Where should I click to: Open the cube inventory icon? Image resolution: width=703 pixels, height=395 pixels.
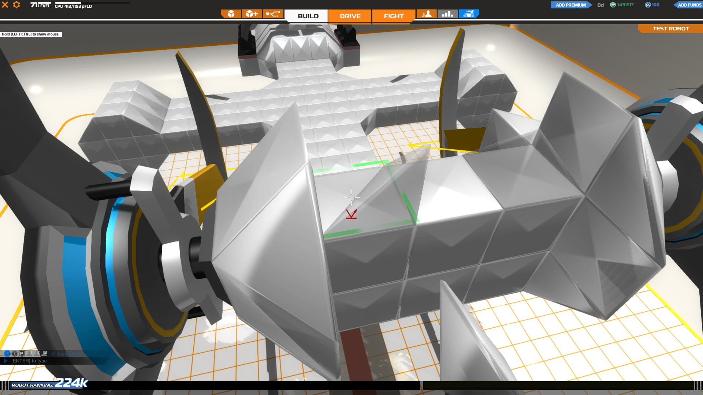coord(231,14)
